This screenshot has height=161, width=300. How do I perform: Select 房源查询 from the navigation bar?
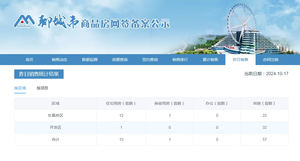click(120, 60)
